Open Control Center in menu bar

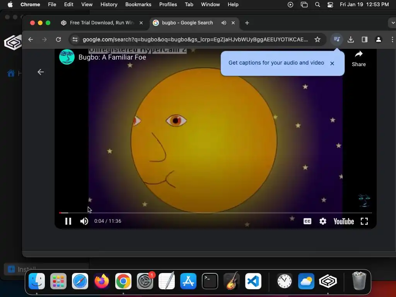tap(330, 5)
